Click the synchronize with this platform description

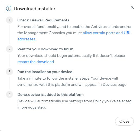[72, 81]
